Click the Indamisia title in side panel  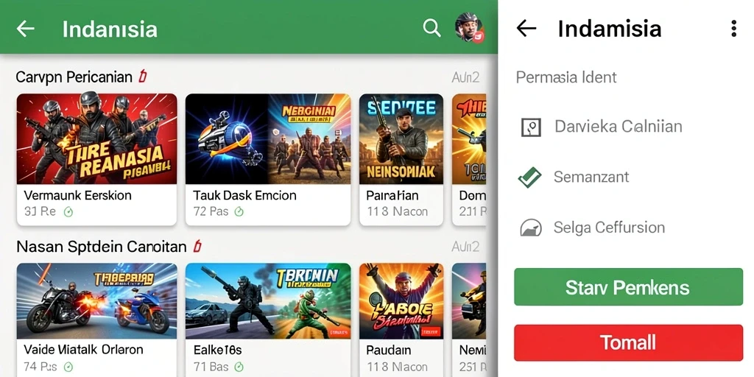(609, 29)
